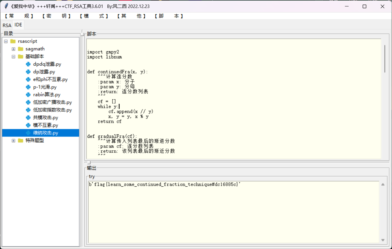Open the 低加密广播攻击.py script

[x=53, y=102]
